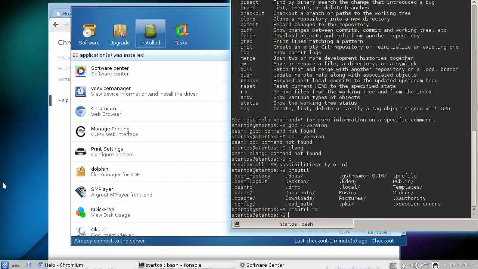Viewport: 478px width, 269px height.
Task: Click the Remove button for Okular
Action: click(377, 232)
